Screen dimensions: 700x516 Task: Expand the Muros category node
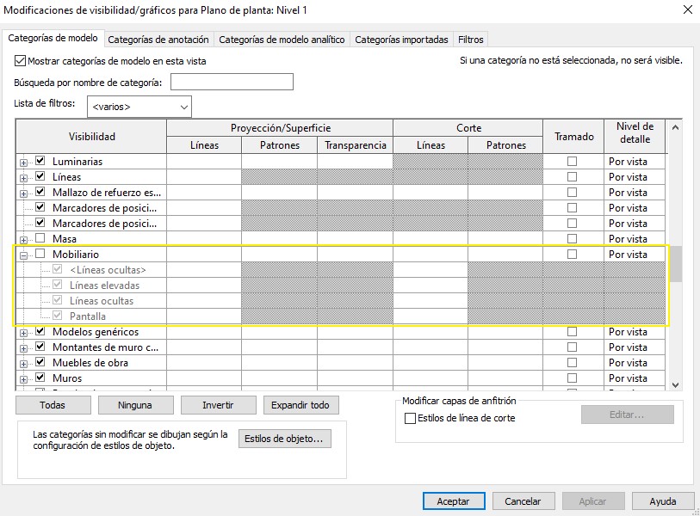pos(23,378)
